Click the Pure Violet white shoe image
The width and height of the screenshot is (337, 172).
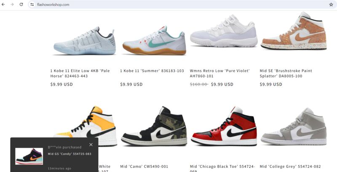(x=224, y=31)
